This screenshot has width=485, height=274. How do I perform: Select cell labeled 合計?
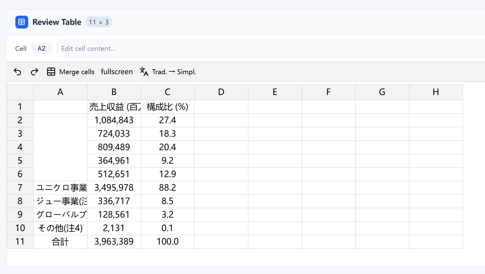(x=60, y=242)
